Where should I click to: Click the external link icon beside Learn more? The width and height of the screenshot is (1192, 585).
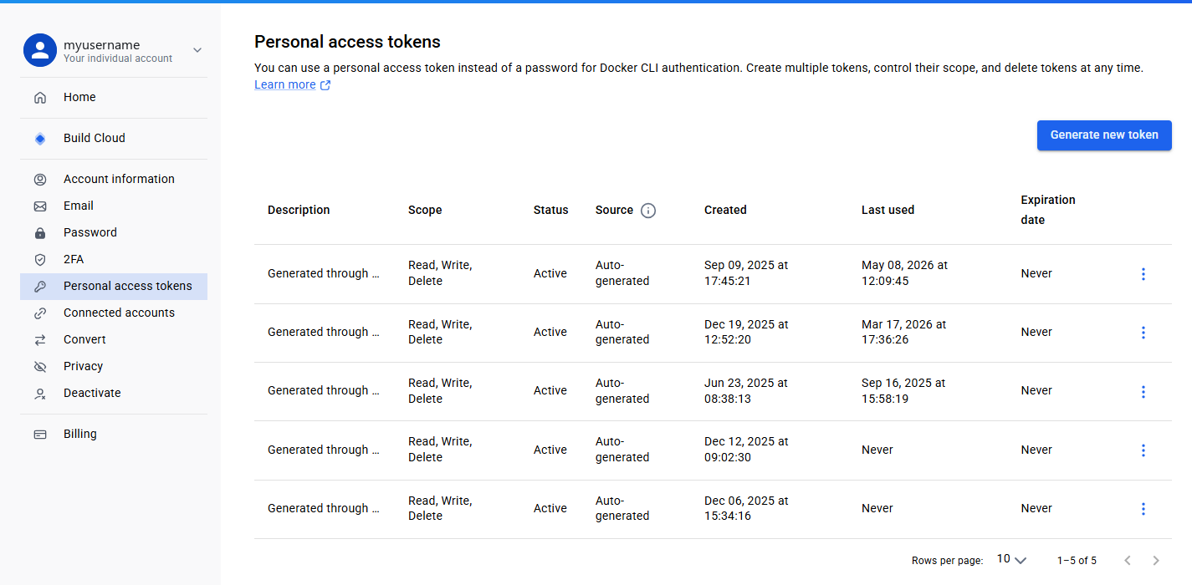[325, 85]
